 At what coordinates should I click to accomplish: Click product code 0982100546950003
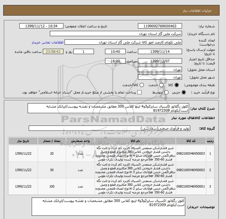pos(191,153)
